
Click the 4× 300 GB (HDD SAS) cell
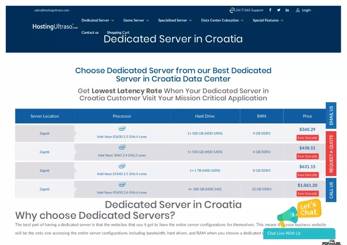point(205,189)
